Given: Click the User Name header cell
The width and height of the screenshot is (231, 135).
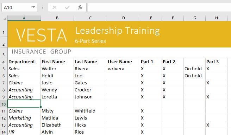Looking at the screenshot, I should click(124, 62).
